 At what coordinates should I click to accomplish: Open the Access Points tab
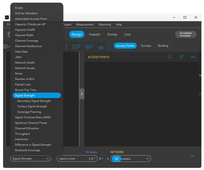(125, 46)
